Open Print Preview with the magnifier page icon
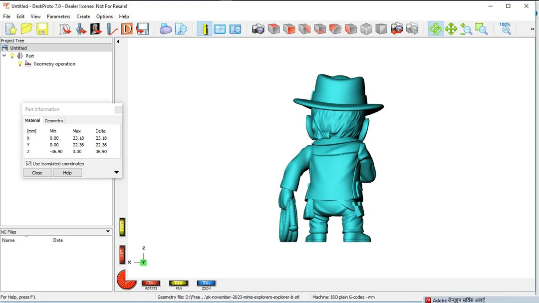539x303 pixels. [181, 29]
